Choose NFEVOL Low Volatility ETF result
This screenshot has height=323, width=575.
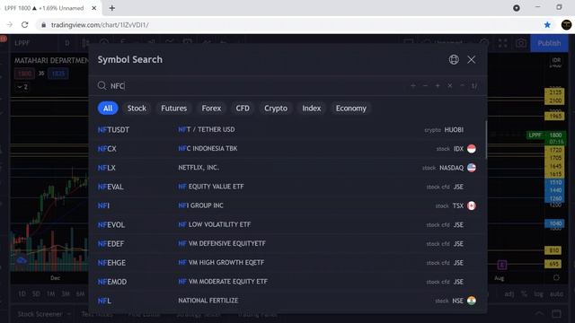(287, 225)
